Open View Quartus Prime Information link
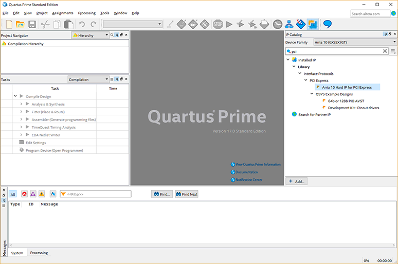 coord(256,164)
